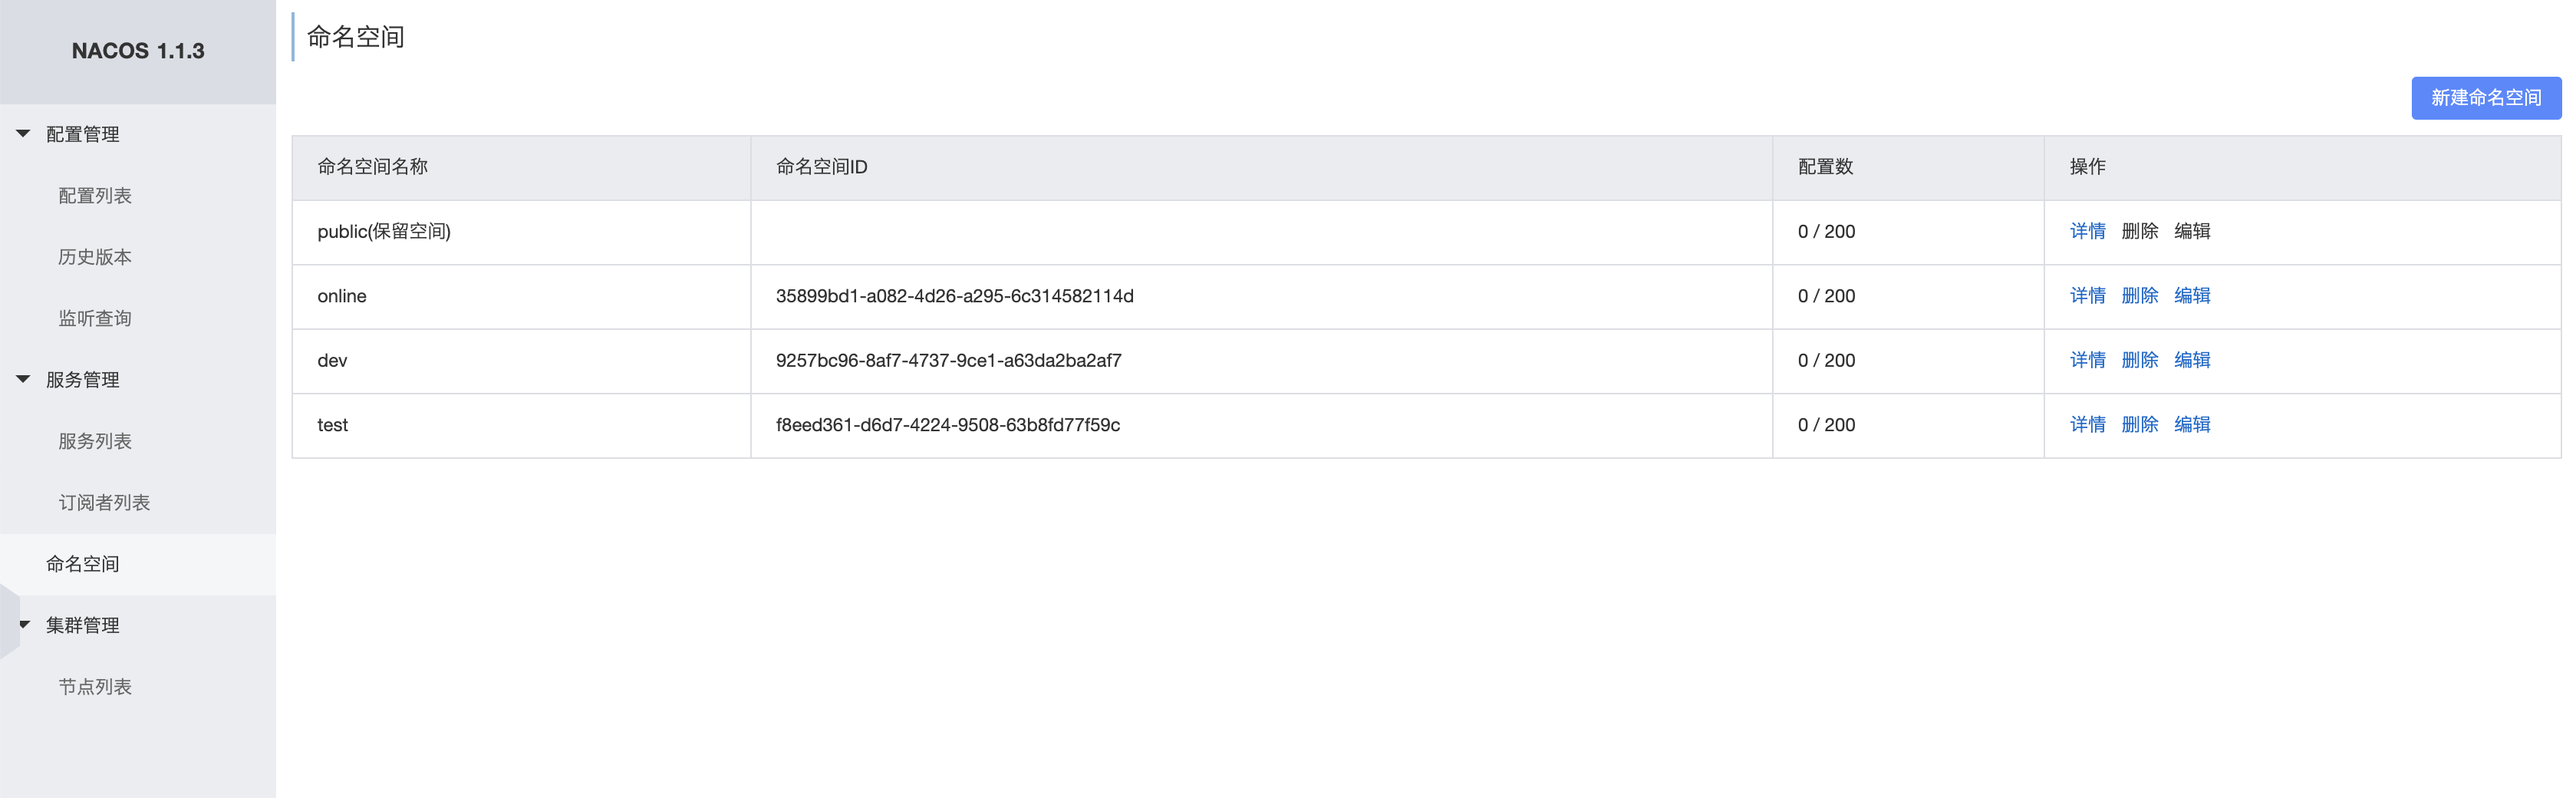Click the 新建命名空间 button
The height and width of the screenshot is (798, 2576).
2486,98
